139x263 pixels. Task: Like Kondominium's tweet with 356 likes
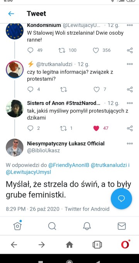click(x=96, y=50)
